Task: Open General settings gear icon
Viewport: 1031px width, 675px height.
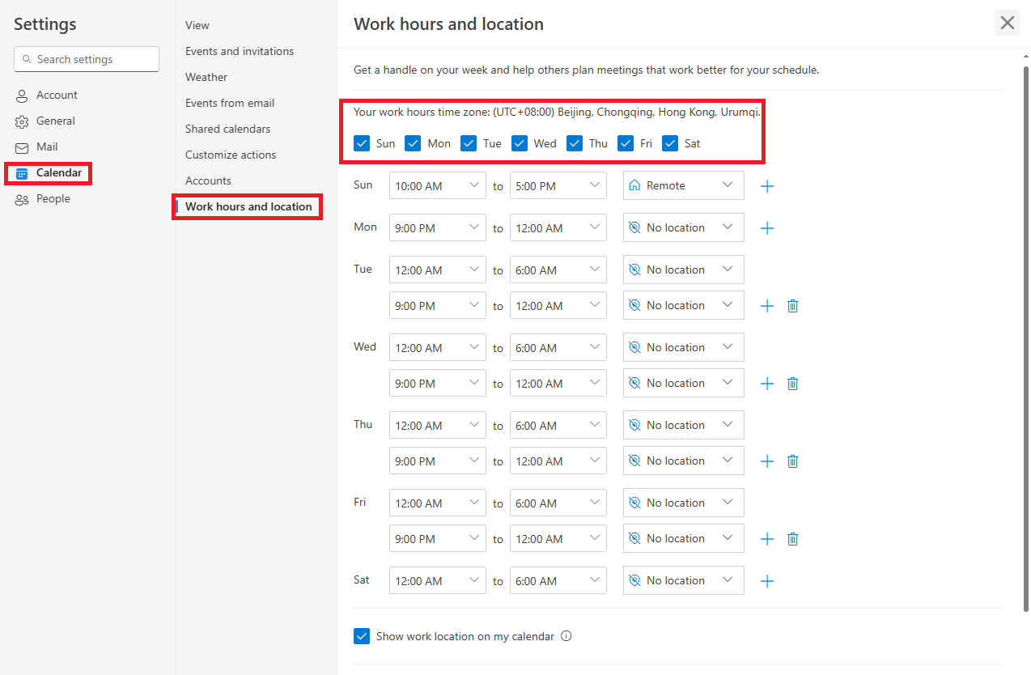Action: (x=21, y=121)
